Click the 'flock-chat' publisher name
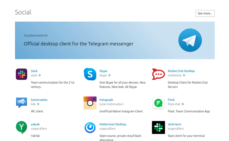Viewport: 229px width, 141px height. point(174,104)
